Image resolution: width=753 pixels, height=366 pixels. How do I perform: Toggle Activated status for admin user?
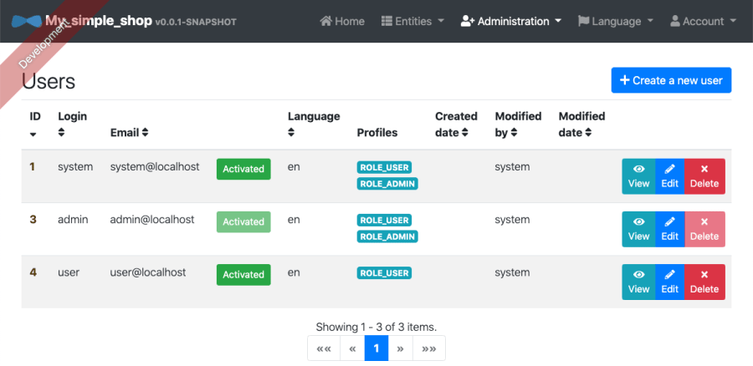coord(243,221)
